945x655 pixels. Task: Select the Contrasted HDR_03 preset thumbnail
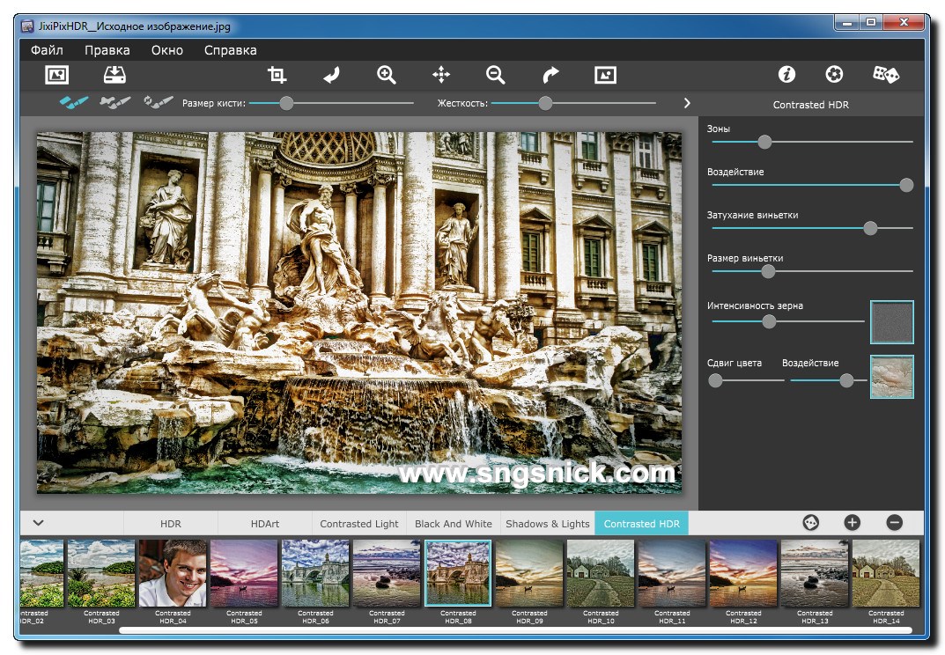[x=101, y=574]
